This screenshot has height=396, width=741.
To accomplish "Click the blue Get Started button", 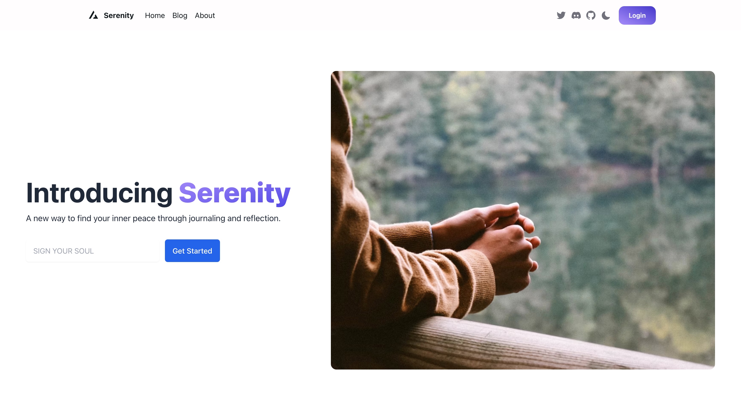I will [192, 251].
